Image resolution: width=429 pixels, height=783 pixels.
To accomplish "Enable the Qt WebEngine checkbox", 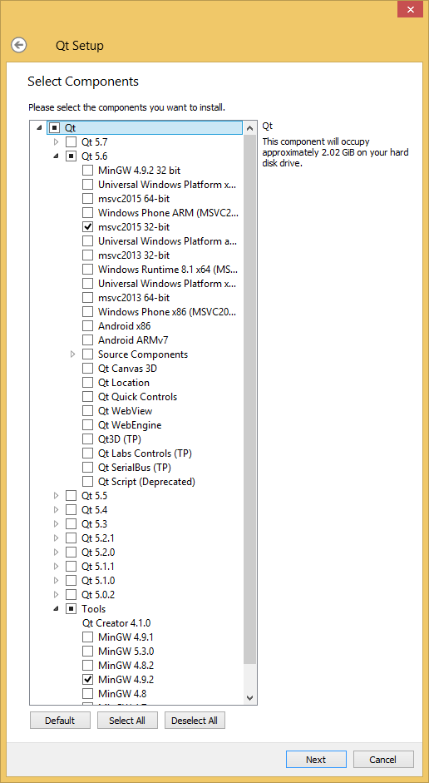I will (88, 425).
